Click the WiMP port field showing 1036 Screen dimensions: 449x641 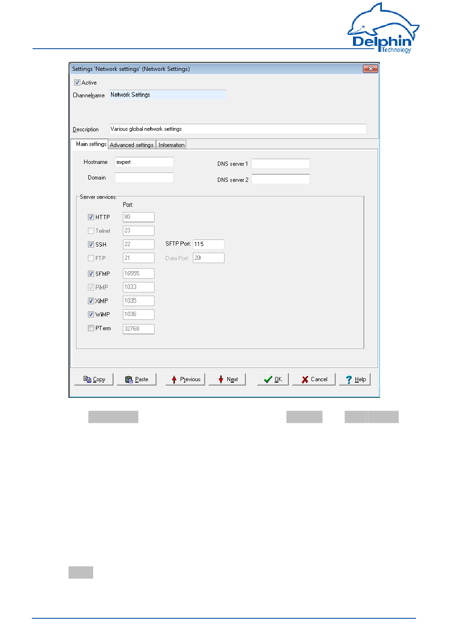click(x=138, y=315)
